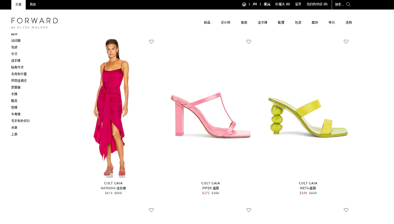Switch to the 女装 tab
The width and height of the screenshot is (394, 224).
(x=19, y=5)
